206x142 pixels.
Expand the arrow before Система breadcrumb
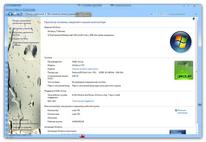pyautogui.click(x=80, y=14)
